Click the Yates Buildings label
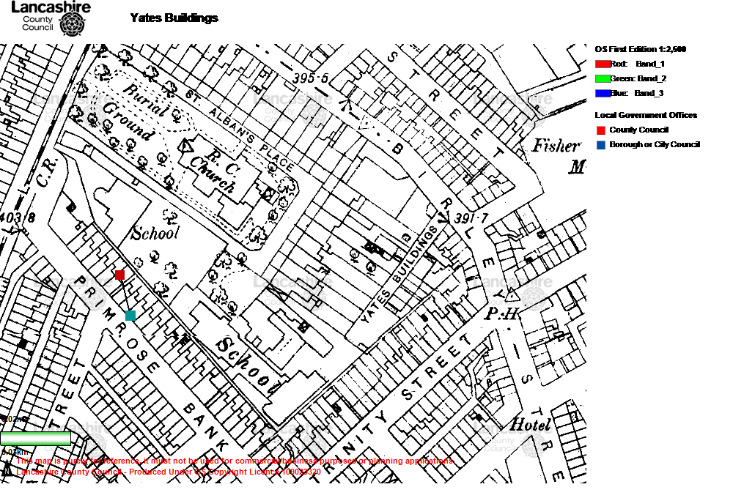Viewport: 733px width, 498px height. coord(400,275)
